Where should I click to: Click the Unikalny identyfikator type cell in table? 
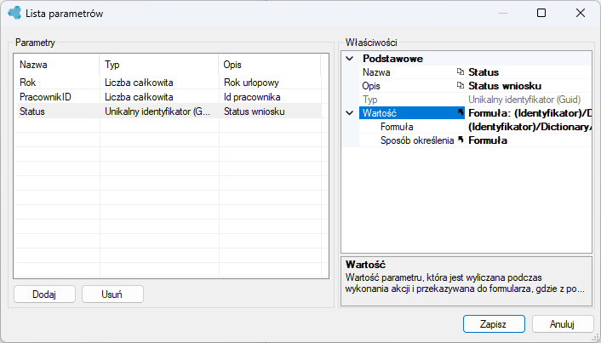[x=159, y=111]
